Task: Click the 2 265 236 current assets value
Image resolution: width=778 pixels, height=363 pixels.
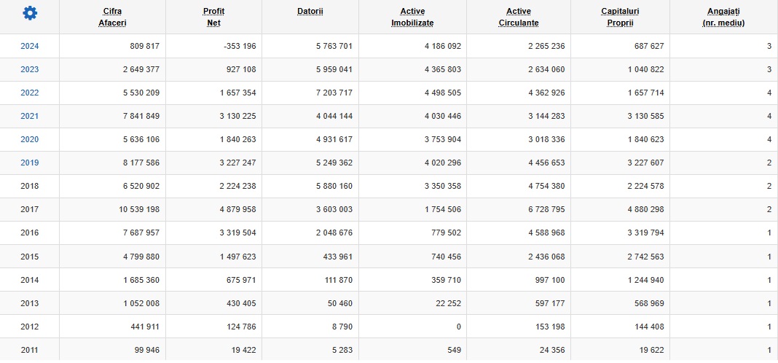Action: (x=546, y=46)
